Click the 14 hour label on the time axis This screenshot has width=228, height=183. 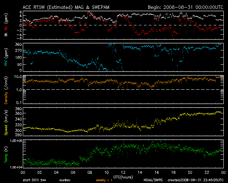tap(140, 172)
